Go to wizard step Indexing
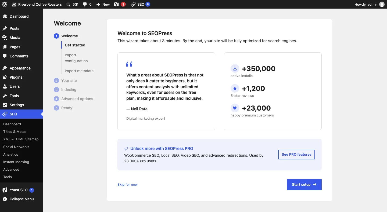The height and width of the screenshot is (212, 387). click(65, 90)
